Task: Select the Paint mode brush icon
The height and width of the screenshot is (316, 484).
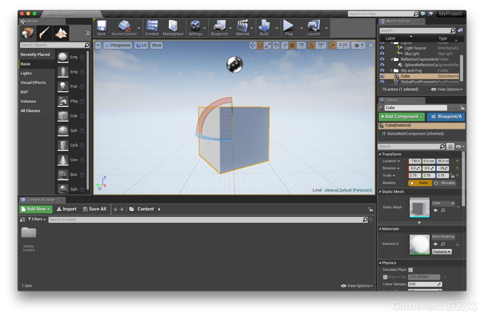Action: pos(44,33)
